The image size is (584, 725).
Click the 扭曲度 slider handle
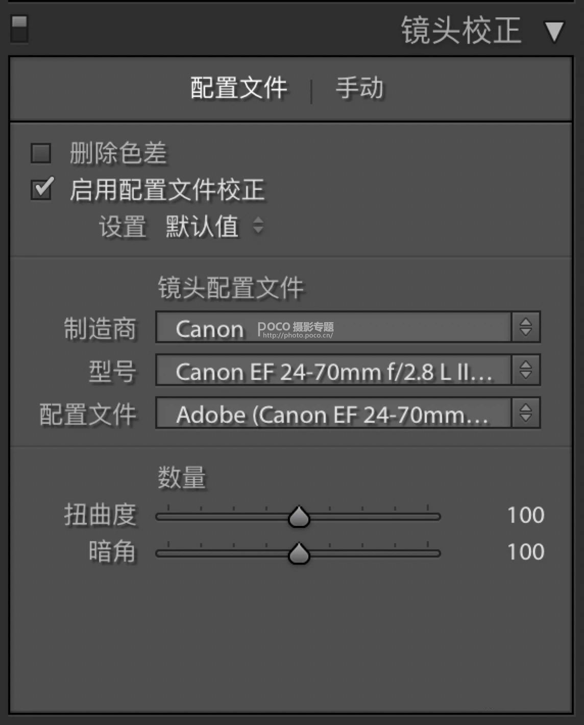click(x=299, y=517)
